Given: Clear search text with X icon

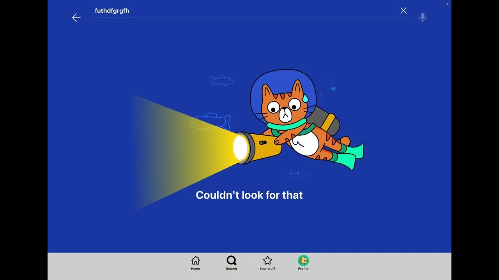Looking at the screenshot, I should point(403,11).
